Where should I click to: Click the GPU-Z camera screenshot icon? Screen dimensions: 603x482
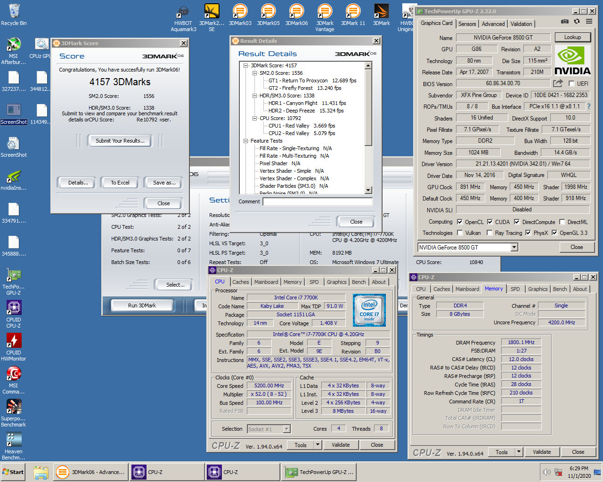[x=565, y=21]
